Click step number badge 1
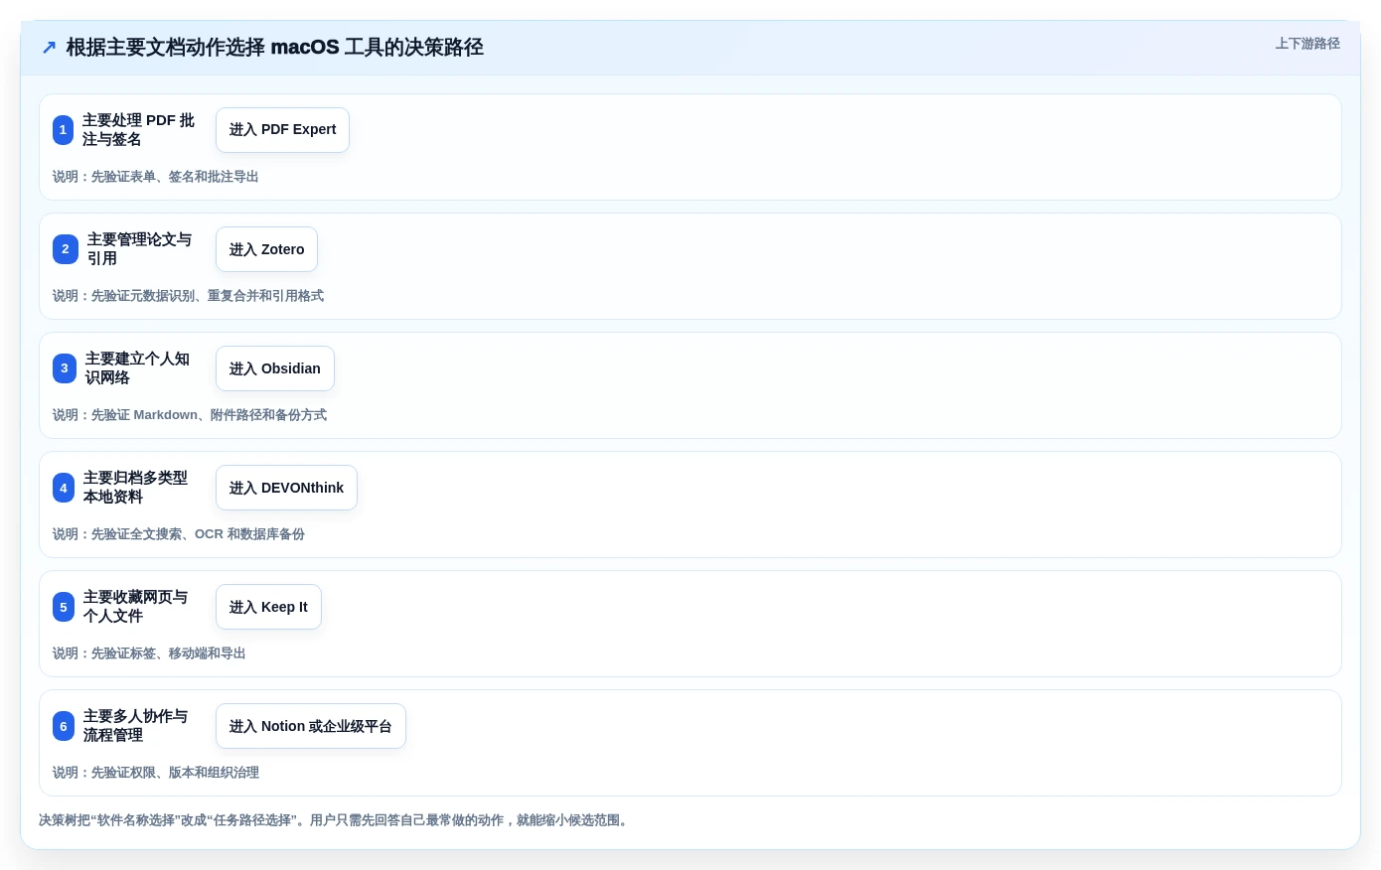This screenshot has width=1381, height=870. 63,130
